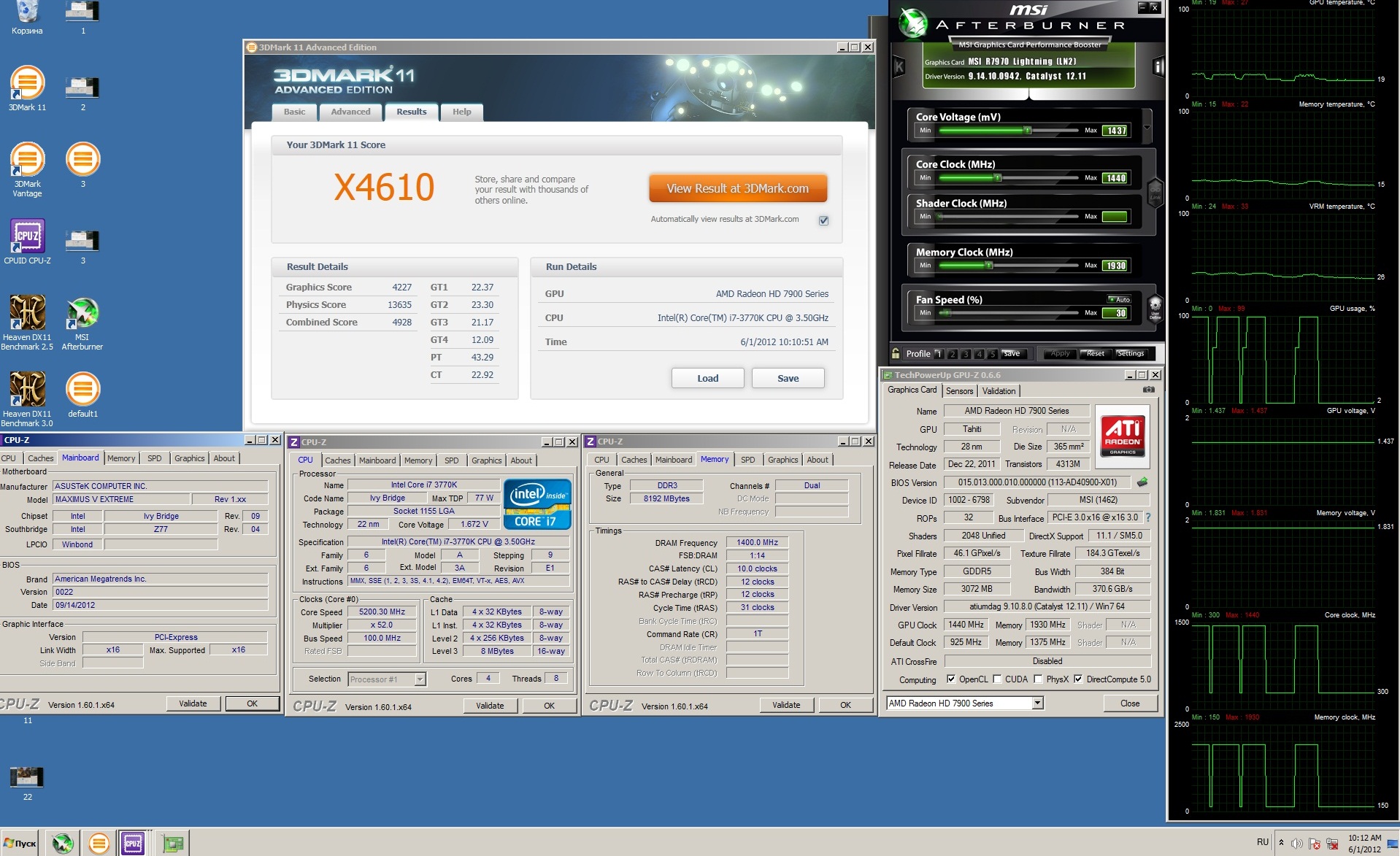Toggle fan speed Auto button
Viewport: 1400px width, 856px height.
pyautogui.click(x=1118, y=299)
